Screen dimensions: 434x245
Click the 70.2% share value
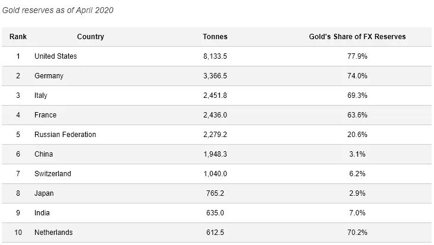point(358,233)
